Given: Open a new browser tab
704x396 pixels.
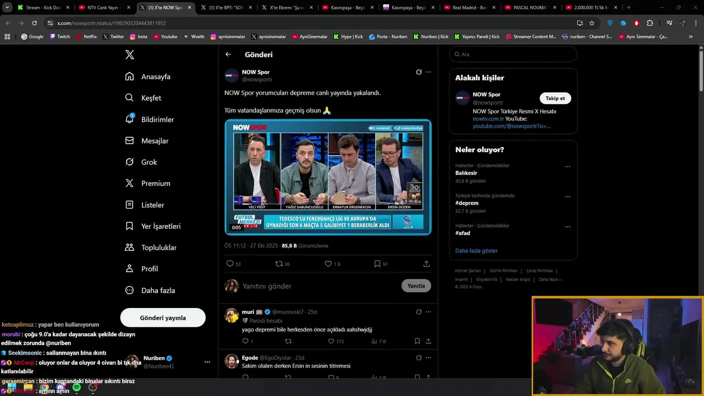Looking at the screenshot, I should (629, 8).
